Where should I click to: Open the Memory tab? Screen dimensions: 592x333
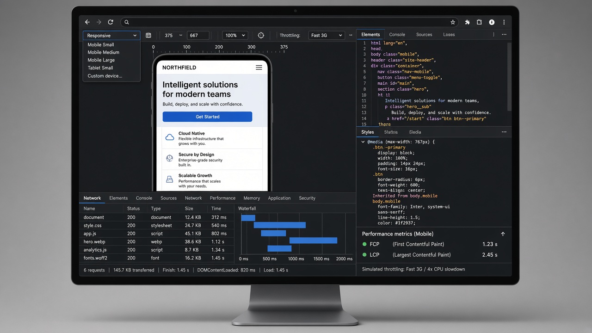point(252,198)
